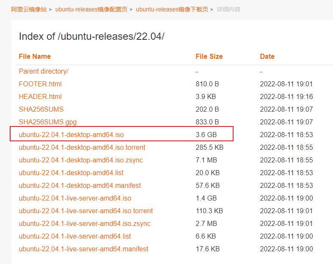Screen dimensions: 333x264
Task: Select the 2.7 MB size value
Action: pos(206,224)
